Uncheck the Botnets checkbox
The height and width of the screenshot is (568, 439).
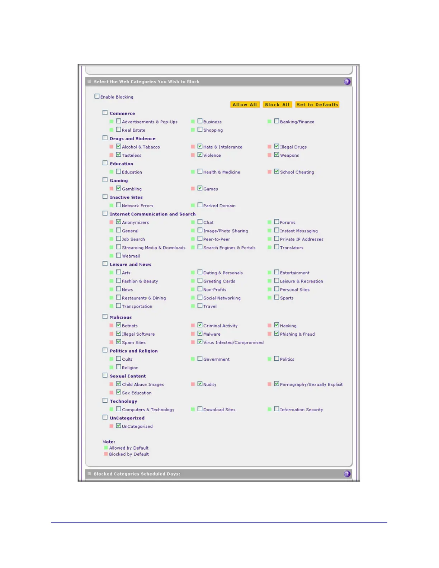tap(118, 325)
